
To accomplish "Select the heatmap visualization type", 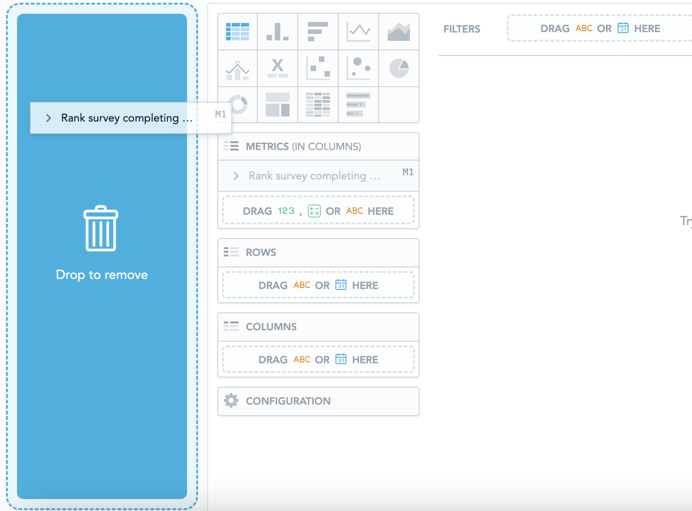I will (318, 105).
